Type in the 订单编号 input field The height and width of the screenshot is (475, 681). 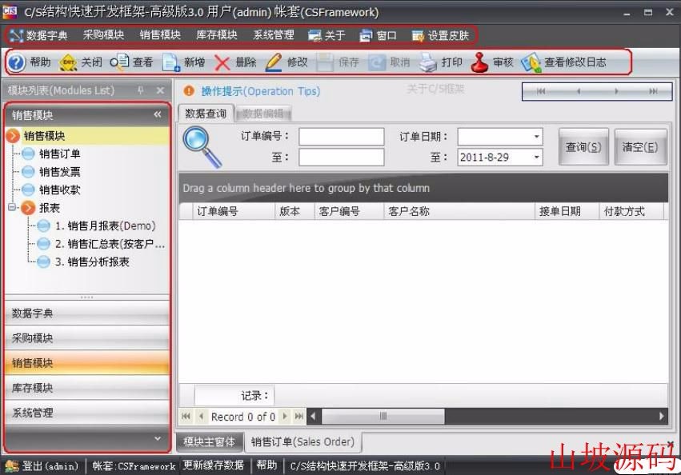(x=340, y=135)
